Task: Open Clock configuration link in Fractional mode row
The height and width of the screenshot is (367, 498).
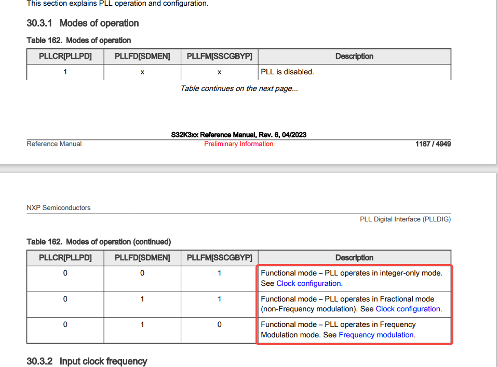Action: click(x=408, y=309)
